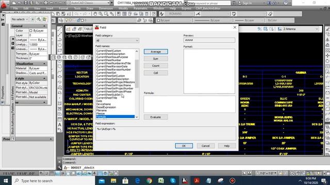The height and width of the screenshot is (185, 330).
Task: Open Help from the Field dialog
Action: 227,146
